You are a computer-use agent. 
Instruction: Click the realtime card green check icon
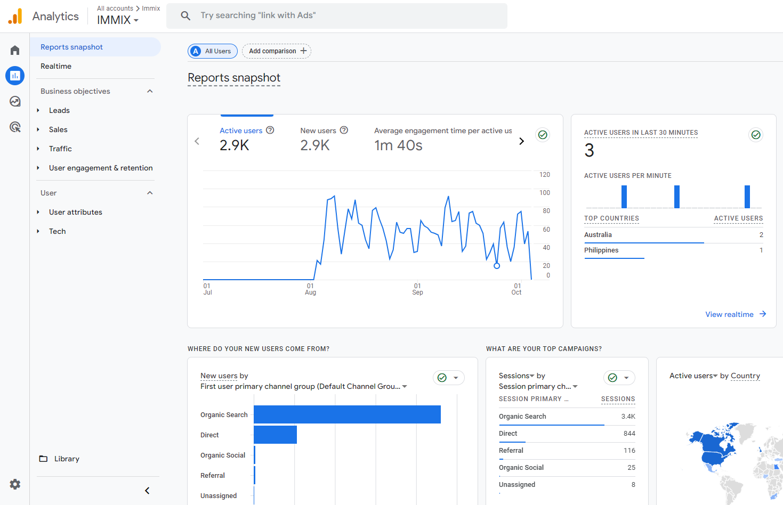coord(755,135)
